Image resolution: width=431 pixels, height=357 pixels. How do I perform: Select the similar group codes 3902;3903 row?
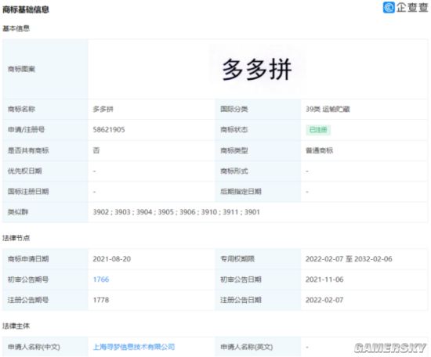tap(176, 212)
